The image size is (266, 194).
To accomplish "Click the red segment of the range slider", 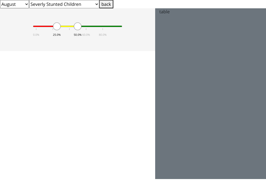I will pos(43,26).
